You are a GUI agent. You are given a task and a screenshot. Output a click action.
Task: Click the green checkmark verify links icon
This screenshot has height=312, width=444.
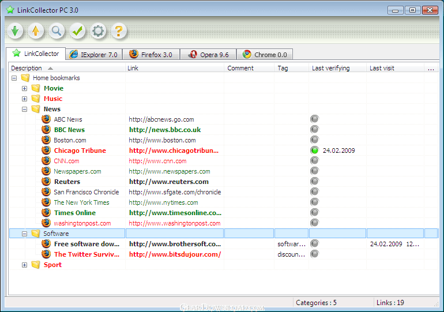77,31
